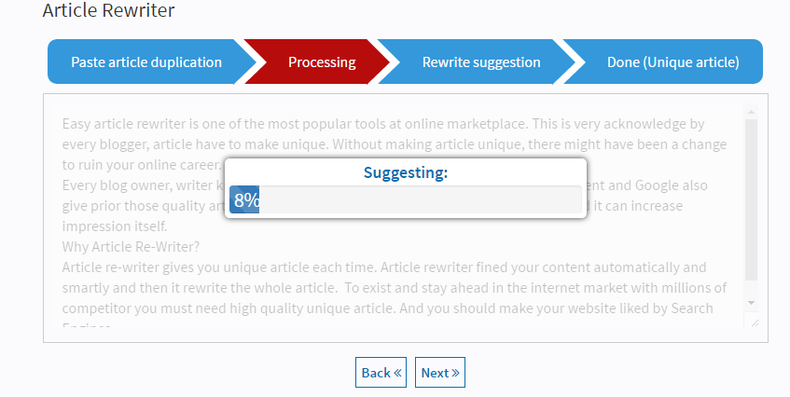Click the Suggesting: label in popup
The image size is (790, 397).
(406, 172)
